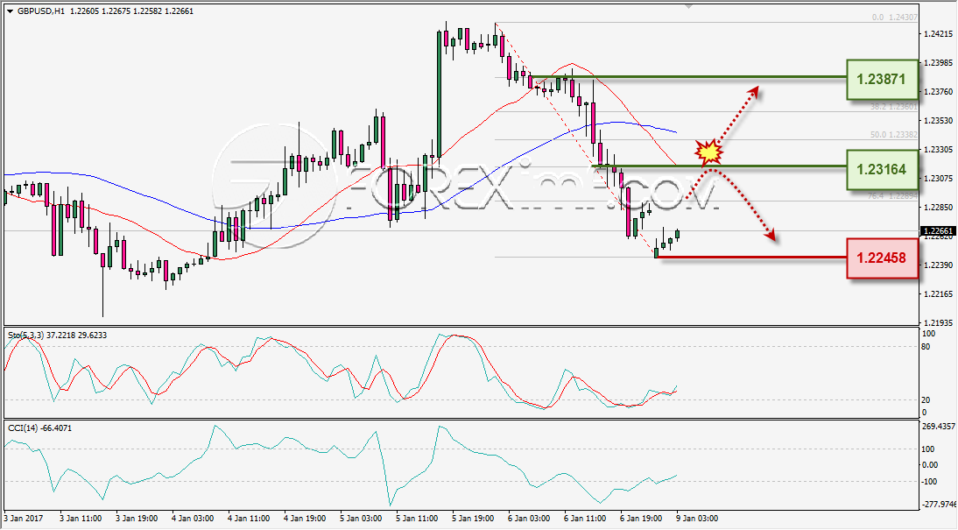This screenshot has height=530, width=958.
Task: Click the 1.22390 price axis label
Action: 940,265
